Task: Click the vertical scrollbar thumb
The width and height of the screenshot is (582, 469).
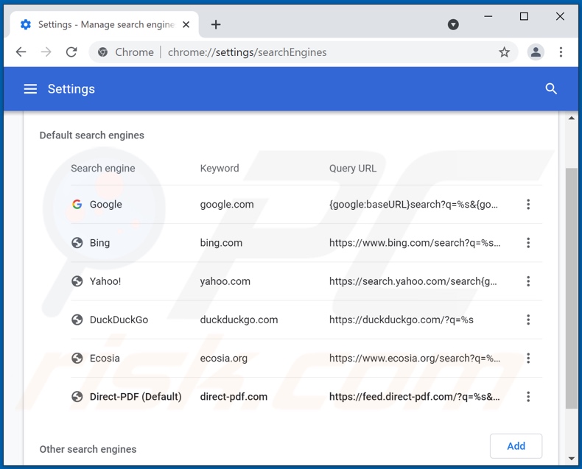Action: point(571,289)
